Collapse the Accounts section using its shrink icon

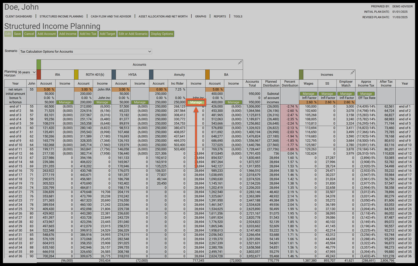point(240,63)
